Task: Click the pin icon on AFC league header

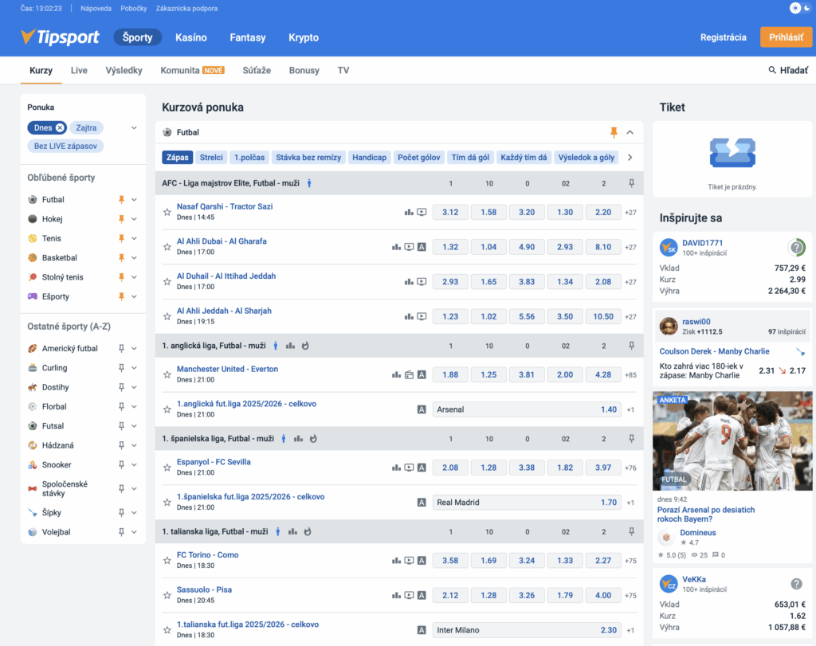Action: pos(631,183)
